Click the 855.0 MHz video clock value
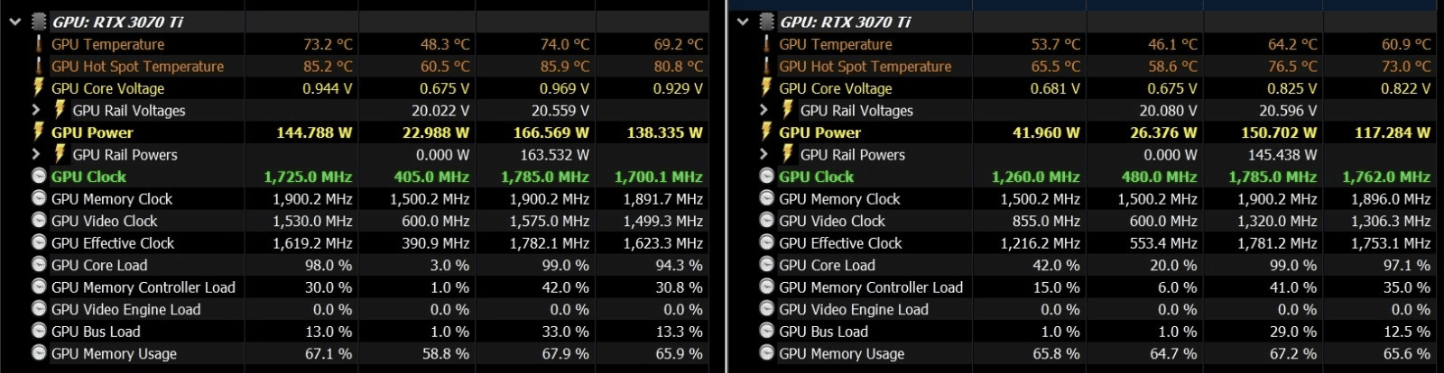Image resolution: width=1444 pixels, height=373 pixels. 1044,221
